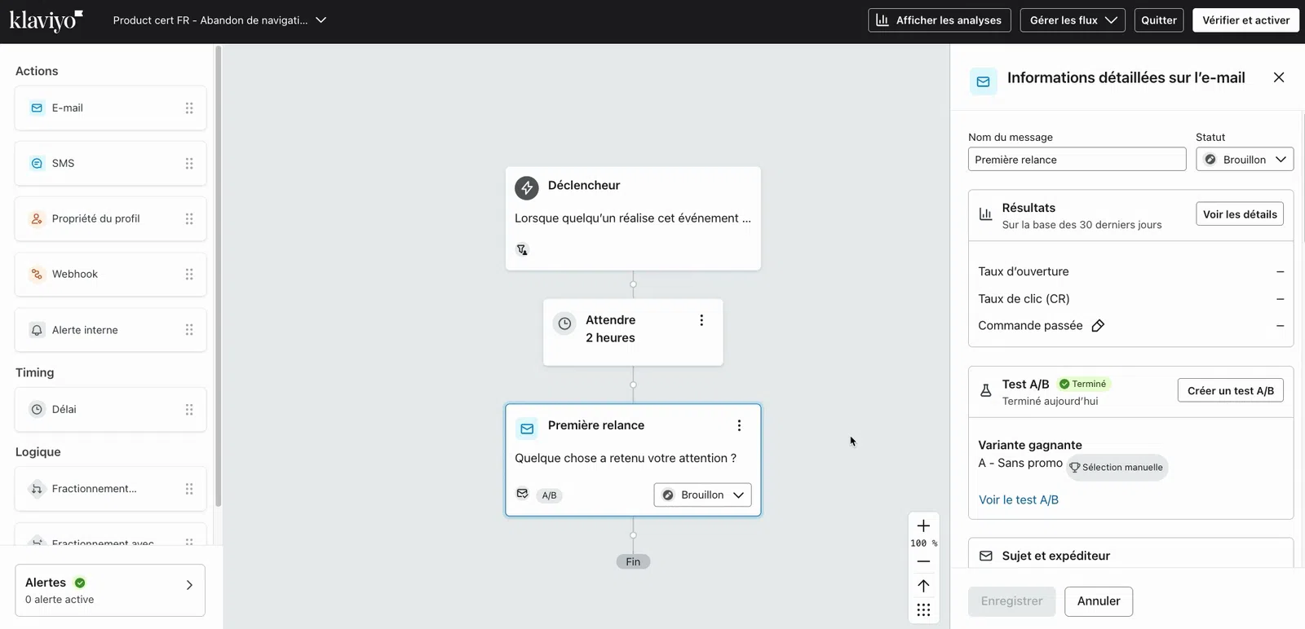
Task: Click the Quitter button
Action: tap(1159, 20)
